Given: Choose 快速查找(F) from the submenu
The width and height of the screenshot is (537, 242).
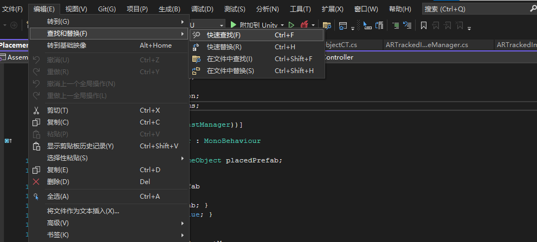Looking at the screenshot, I should (256, 35).
